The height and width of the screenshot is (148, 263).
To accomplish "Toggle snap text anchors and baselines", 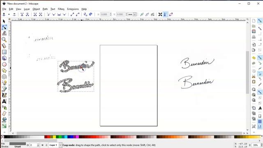I will (260, 108).
